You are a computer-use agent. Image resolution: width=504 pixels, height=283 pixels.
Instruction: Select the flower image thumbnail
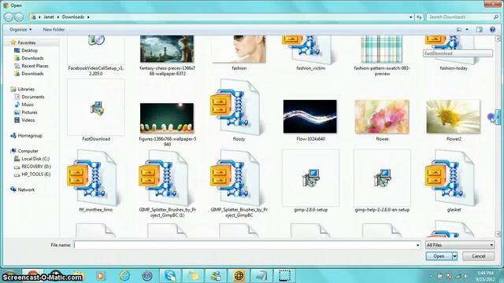point(382,117)
